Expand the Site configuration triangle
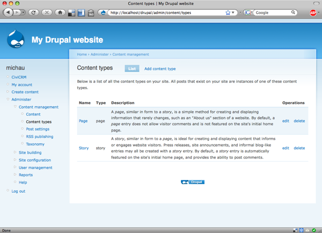This screenshot has height=233, width=322. (x=15, y=159)
